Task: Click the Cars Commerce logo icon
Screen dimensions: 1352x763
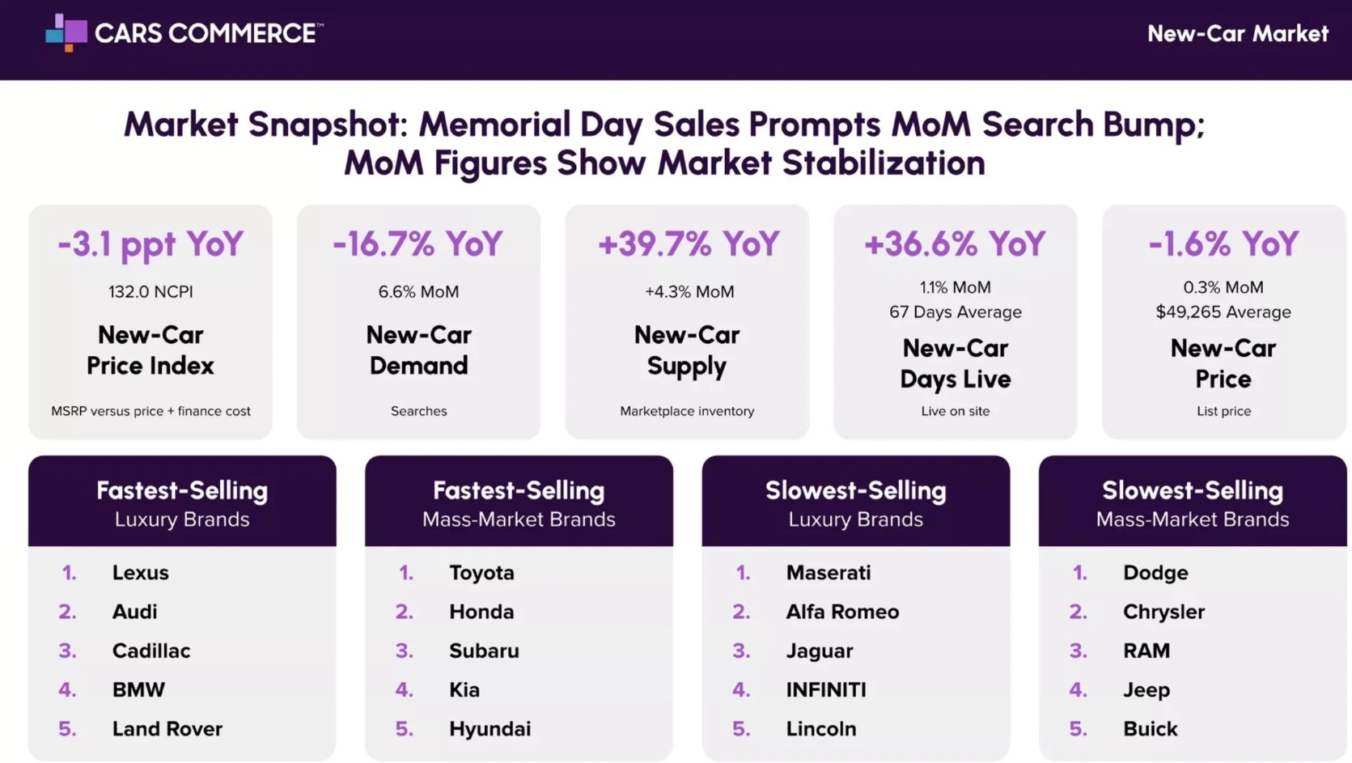Action: pos(66,32)
